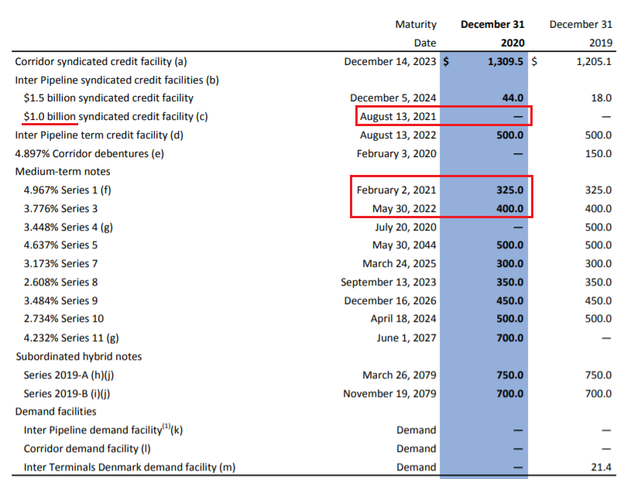The image size is (641, 479).
Task: Select the 'Medium-term notes' heading
Action: [x=63, y=172]
